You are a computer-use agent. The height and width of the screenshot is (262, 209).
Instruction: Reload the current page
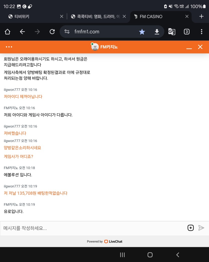(52, 32)
